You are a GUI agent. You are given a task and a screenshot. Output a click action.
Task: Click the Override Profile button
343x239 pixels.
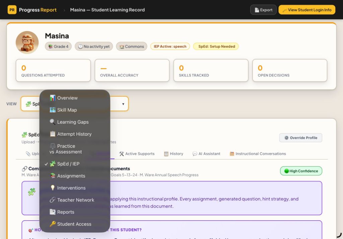point(300,138)
